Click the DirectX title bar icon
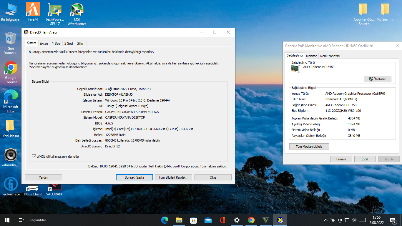 [x=26, y=32]
